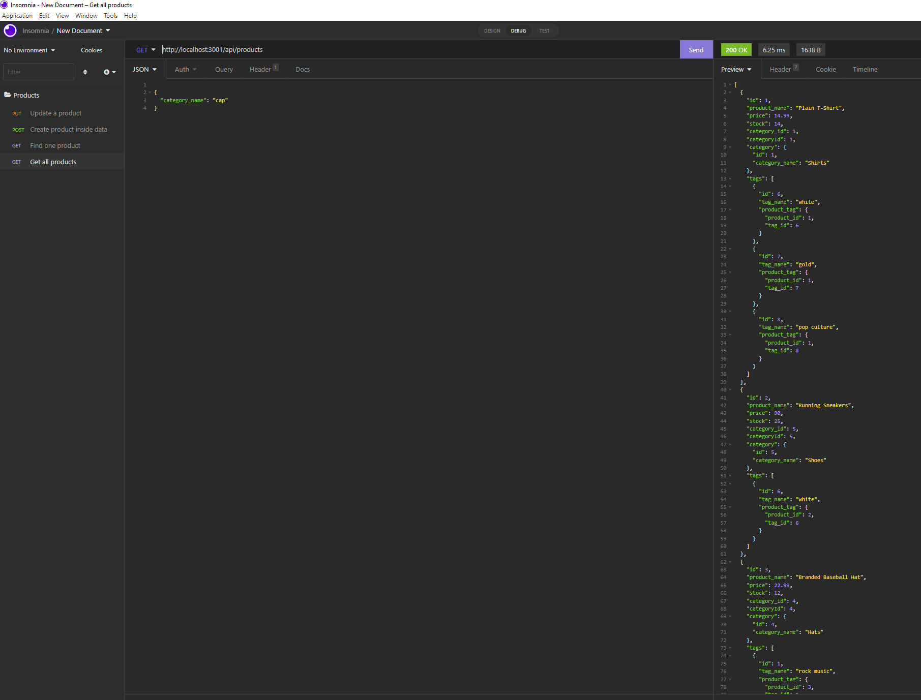Open the GET method dropdown
This screenshot has height=700, width=921.
click(x=145, y=50)
